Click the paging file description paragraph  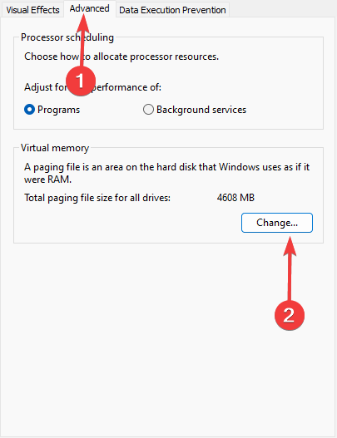coord(166,173)
